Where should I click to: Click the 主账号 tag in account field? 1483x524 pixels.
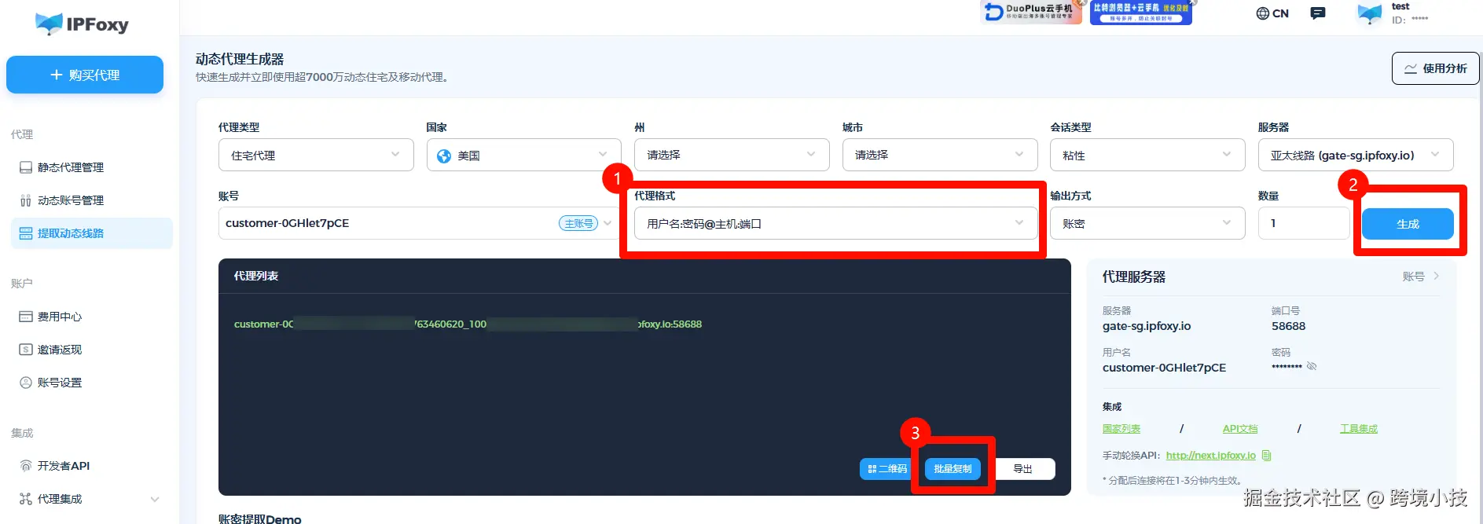click(x=578, y=223)
